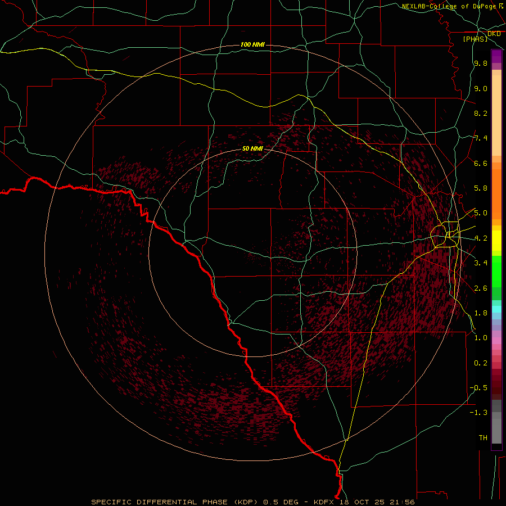Click the "NEXLAB-College of DuPage" credit text
The image size is (506, 506).
[448, 6]
